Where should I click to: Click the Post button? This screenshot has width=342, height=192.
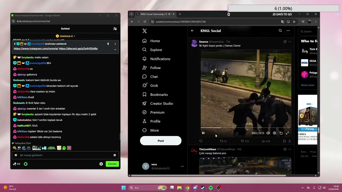[x=161, y=141]
